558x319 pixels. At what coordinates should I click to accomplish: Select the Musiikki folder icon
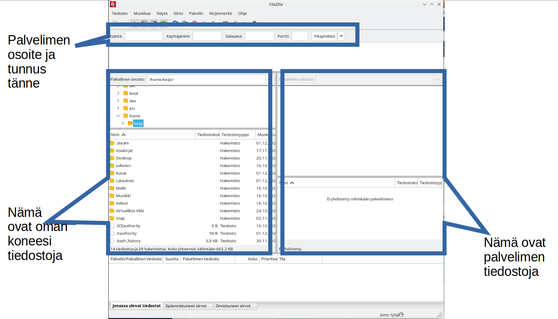click(112, 196)
